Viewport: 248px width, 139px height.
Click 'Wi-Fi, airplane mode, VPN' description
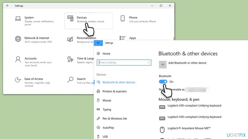(x=38, y=42)
